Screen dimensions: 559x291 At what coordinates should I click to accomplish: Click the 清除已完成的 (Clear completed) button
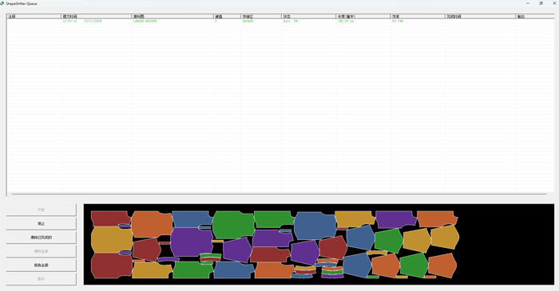coord(41,238)
